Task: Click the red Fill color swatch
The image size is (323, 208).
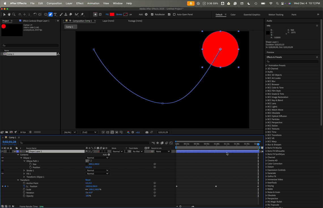Action: pyautogui.click(x=112, y=14)
